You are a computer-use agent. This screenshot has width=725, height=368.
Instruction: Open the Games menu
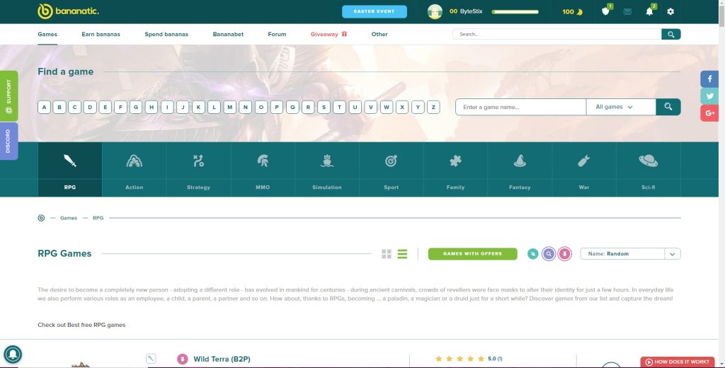47,34
